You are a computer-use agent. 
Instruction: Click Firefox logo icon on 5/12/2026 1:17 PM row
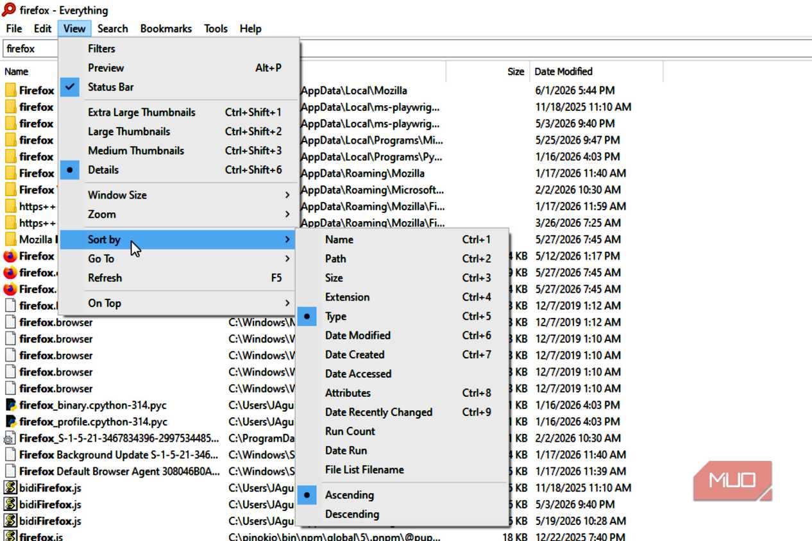(x=10, y=256)
